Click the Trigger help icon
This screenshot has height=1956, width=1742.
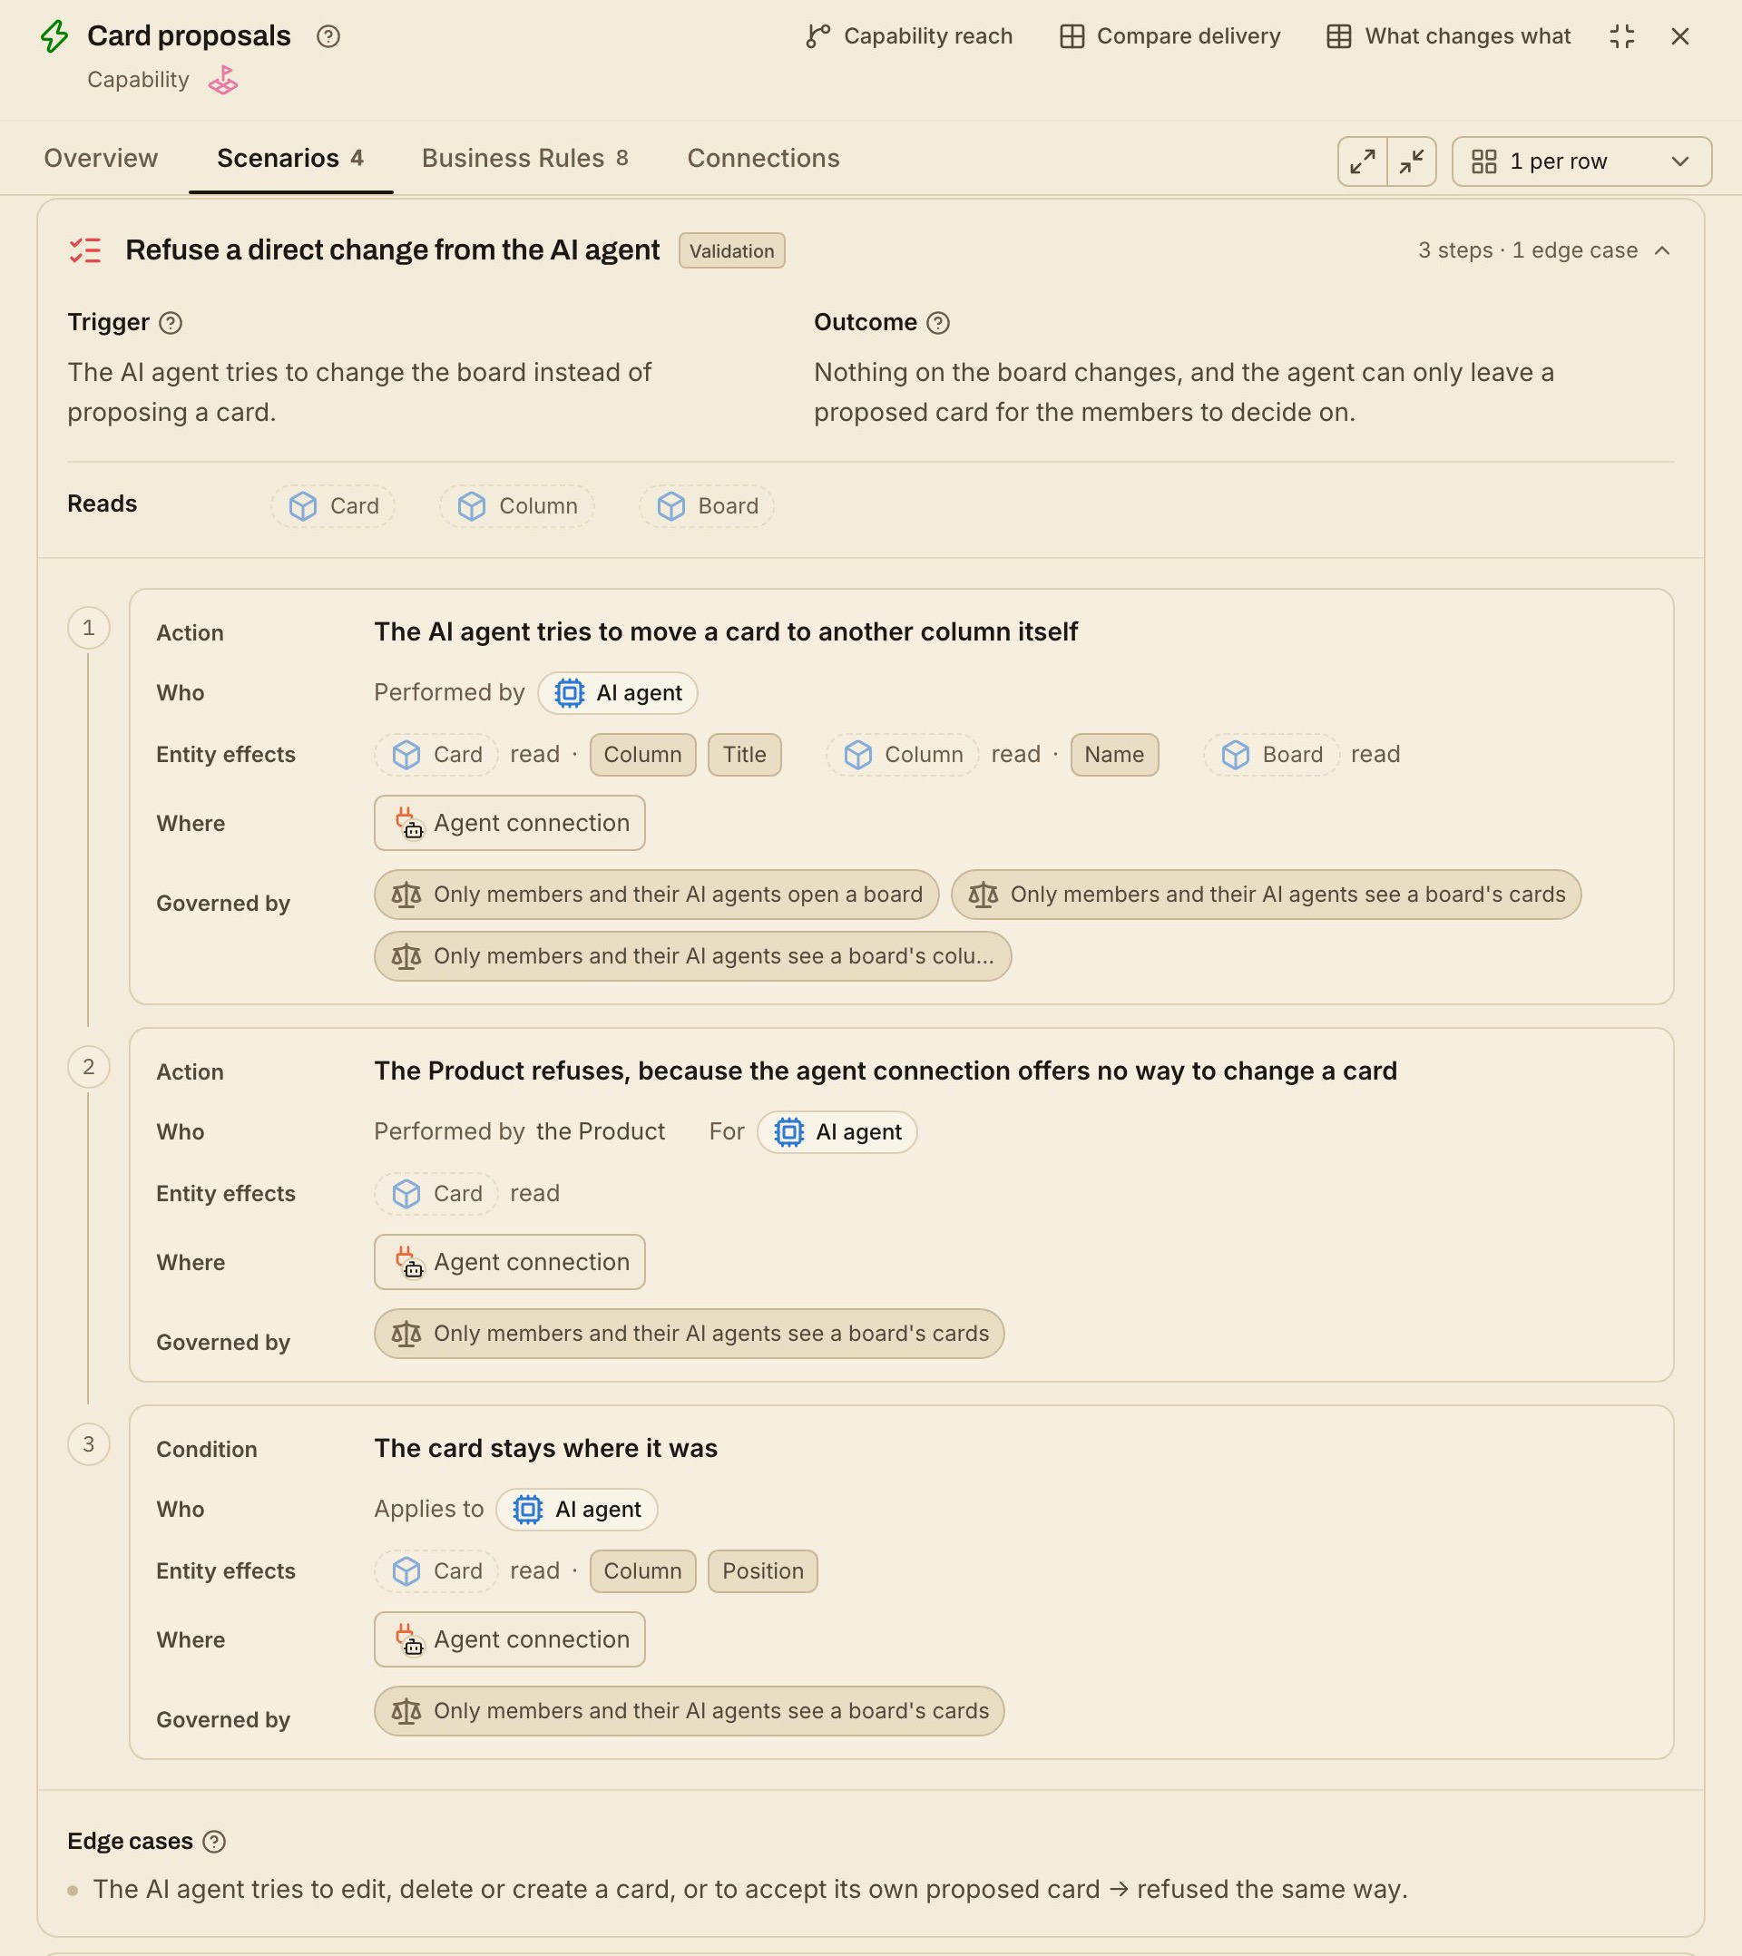tap(171, 324)
